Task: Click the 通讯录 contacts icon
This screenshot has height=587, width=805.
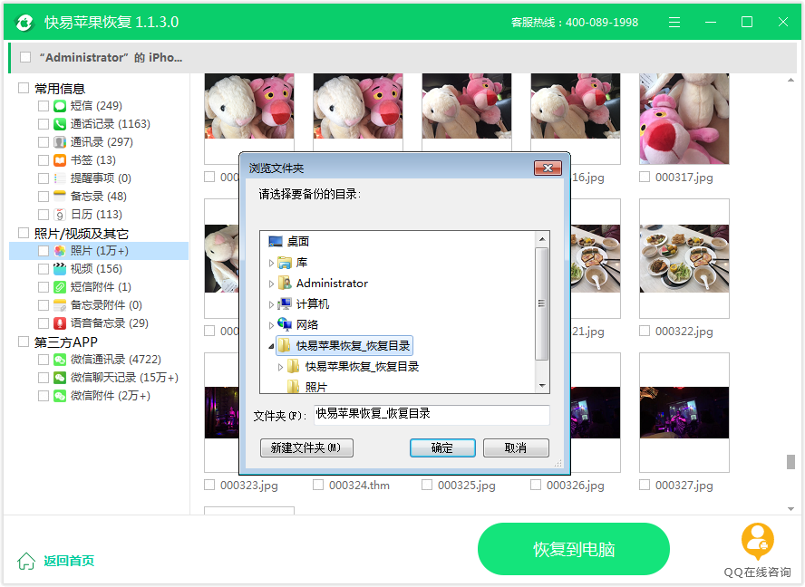Action: tap(60, 141)
